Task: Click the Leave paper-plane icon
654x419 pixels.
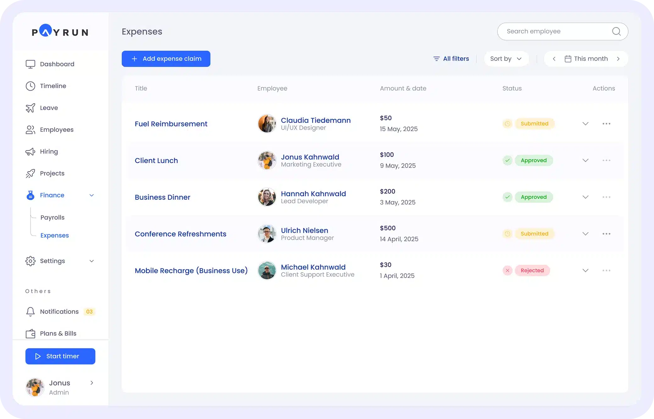Action: tap(30, 108)
